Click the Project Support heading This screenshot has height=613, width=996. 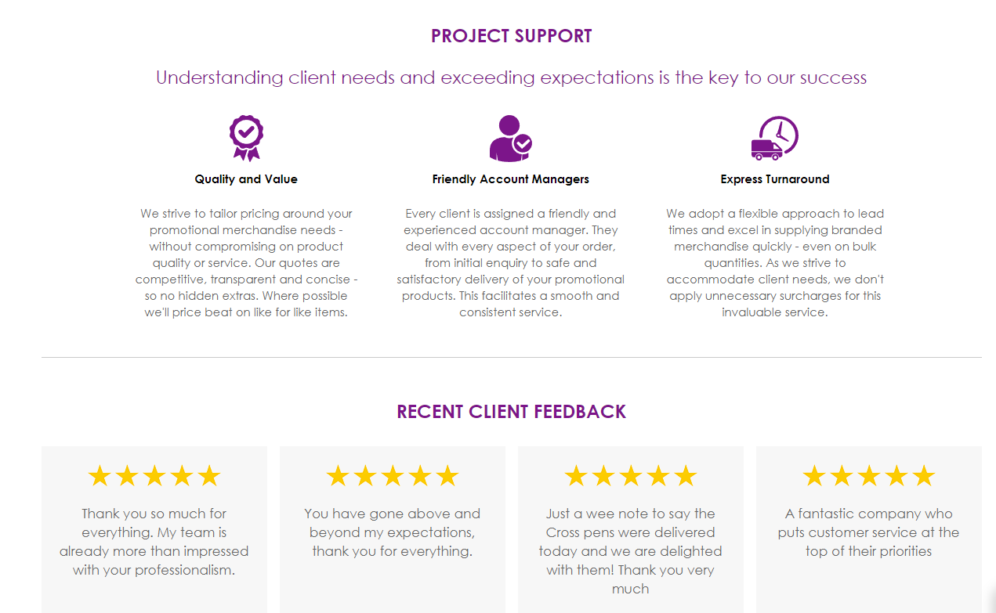coord(512,36)
